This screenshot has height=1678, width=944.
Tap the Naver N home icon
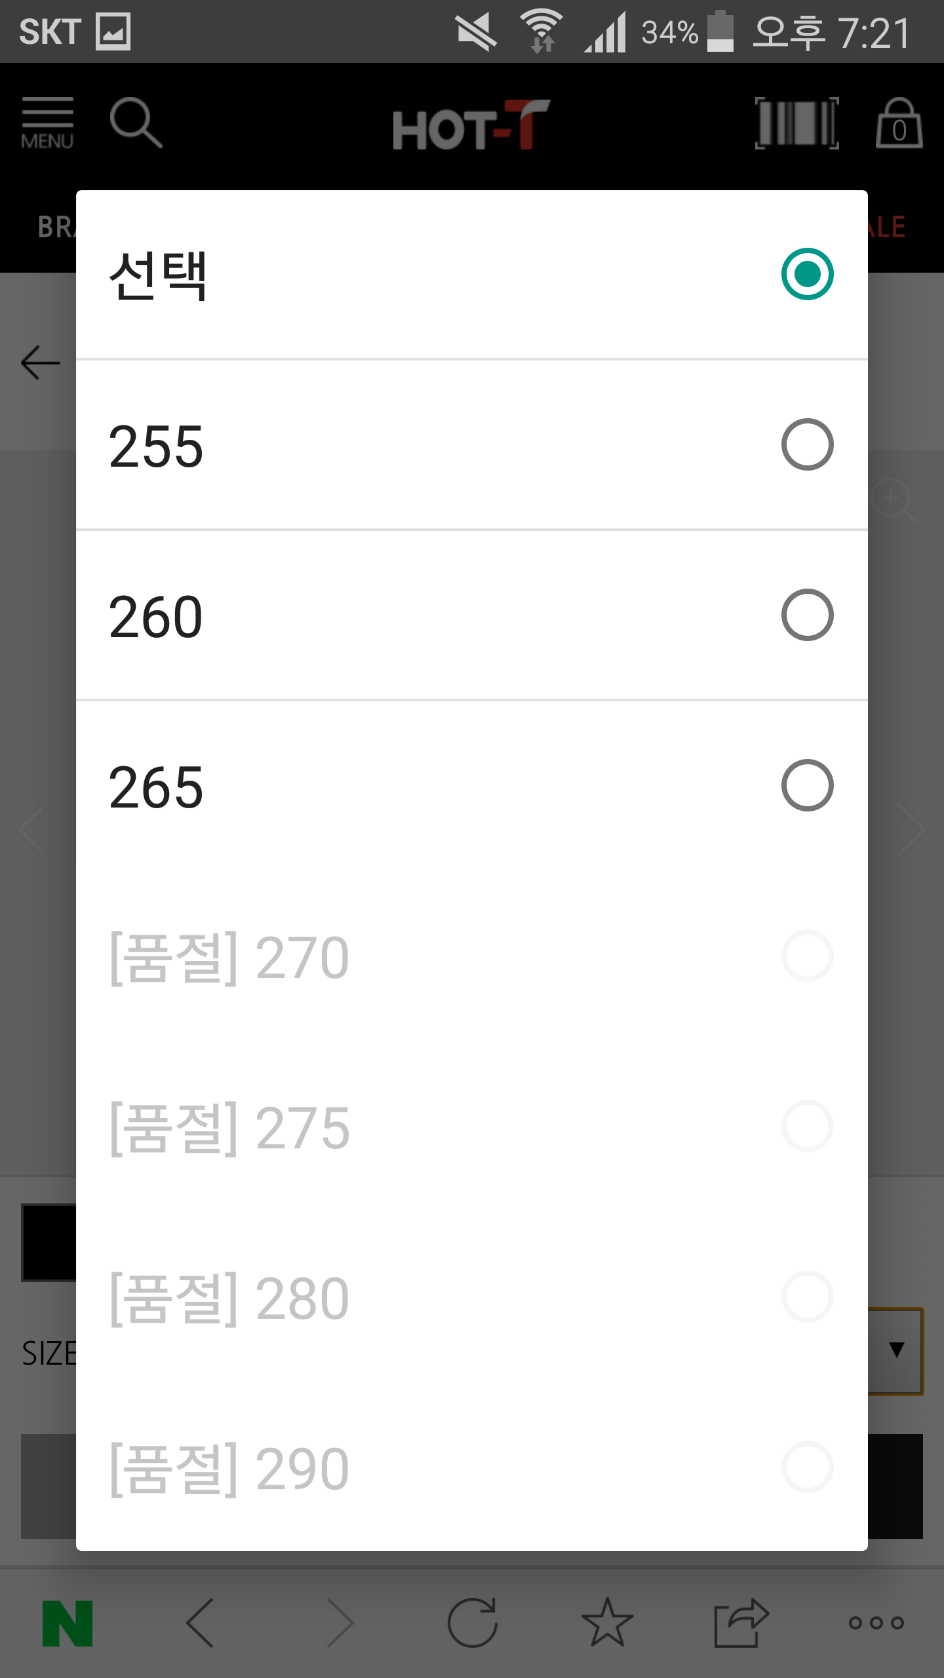(68, 1623)
